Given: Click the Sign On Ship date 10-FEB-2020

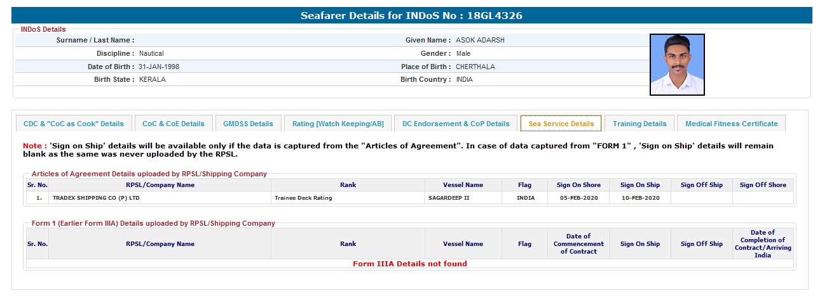Looking at the screenshot, I should [640, 198].
